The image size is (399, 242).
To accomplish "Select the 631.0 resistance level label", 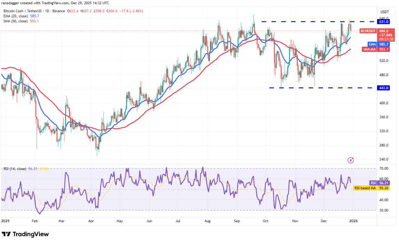I will (384, 21).
